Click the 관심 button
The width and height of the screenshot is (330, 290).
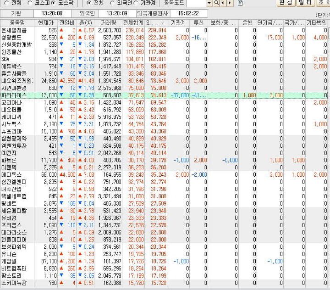click(x=286, y=3)
